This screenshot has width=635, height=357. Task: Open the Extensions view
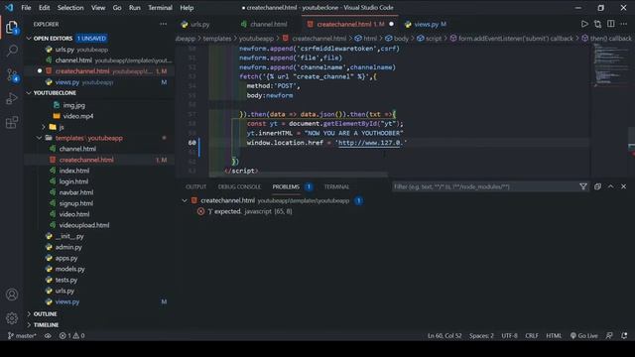[x=12, y=122]
